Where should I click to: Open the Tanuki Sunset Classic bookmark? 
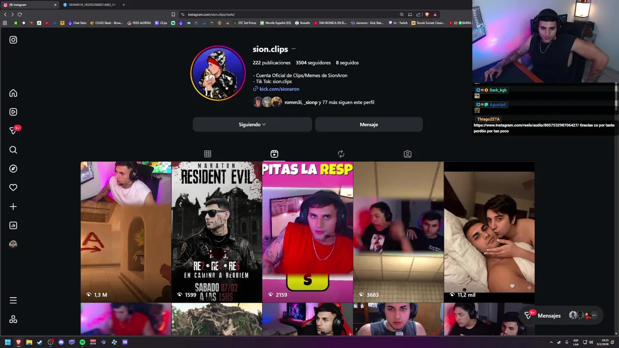427,23
